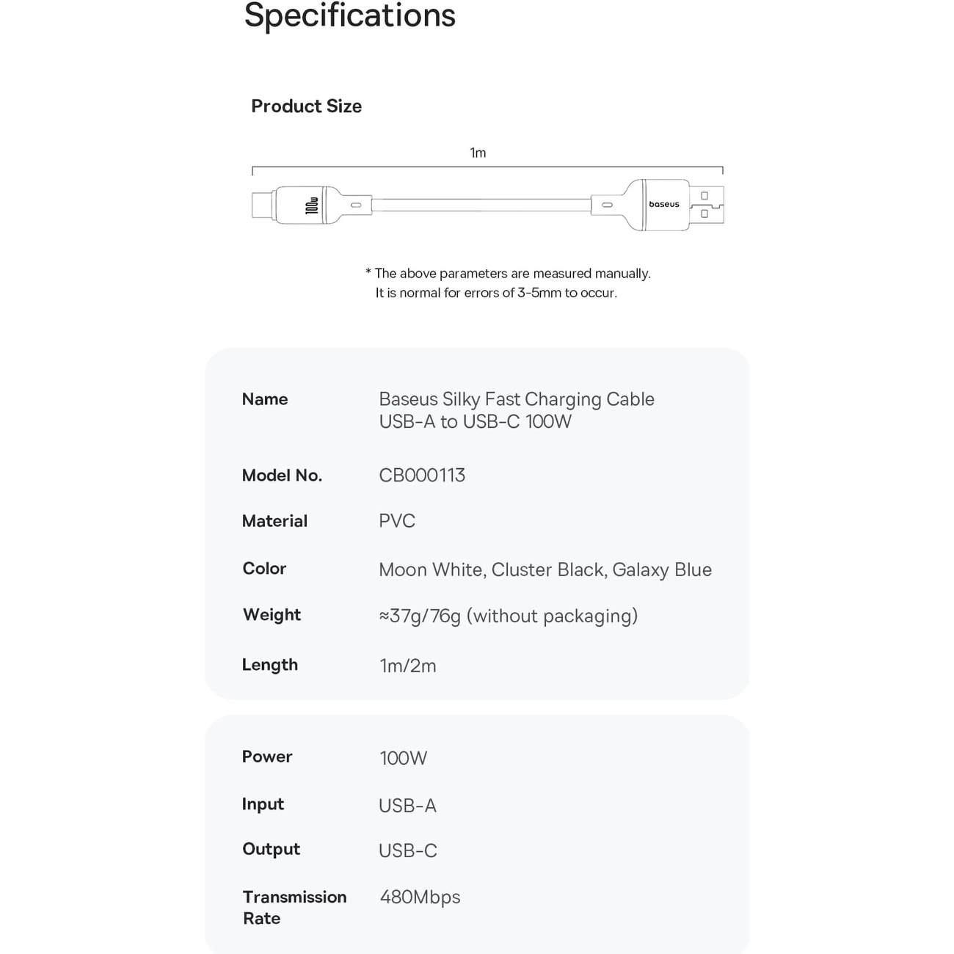Image resolution: width=954 pixels, height=954 pixels.
Task: Click the 480Mbps transmission rate value
Action: click(x=420, y=897)
